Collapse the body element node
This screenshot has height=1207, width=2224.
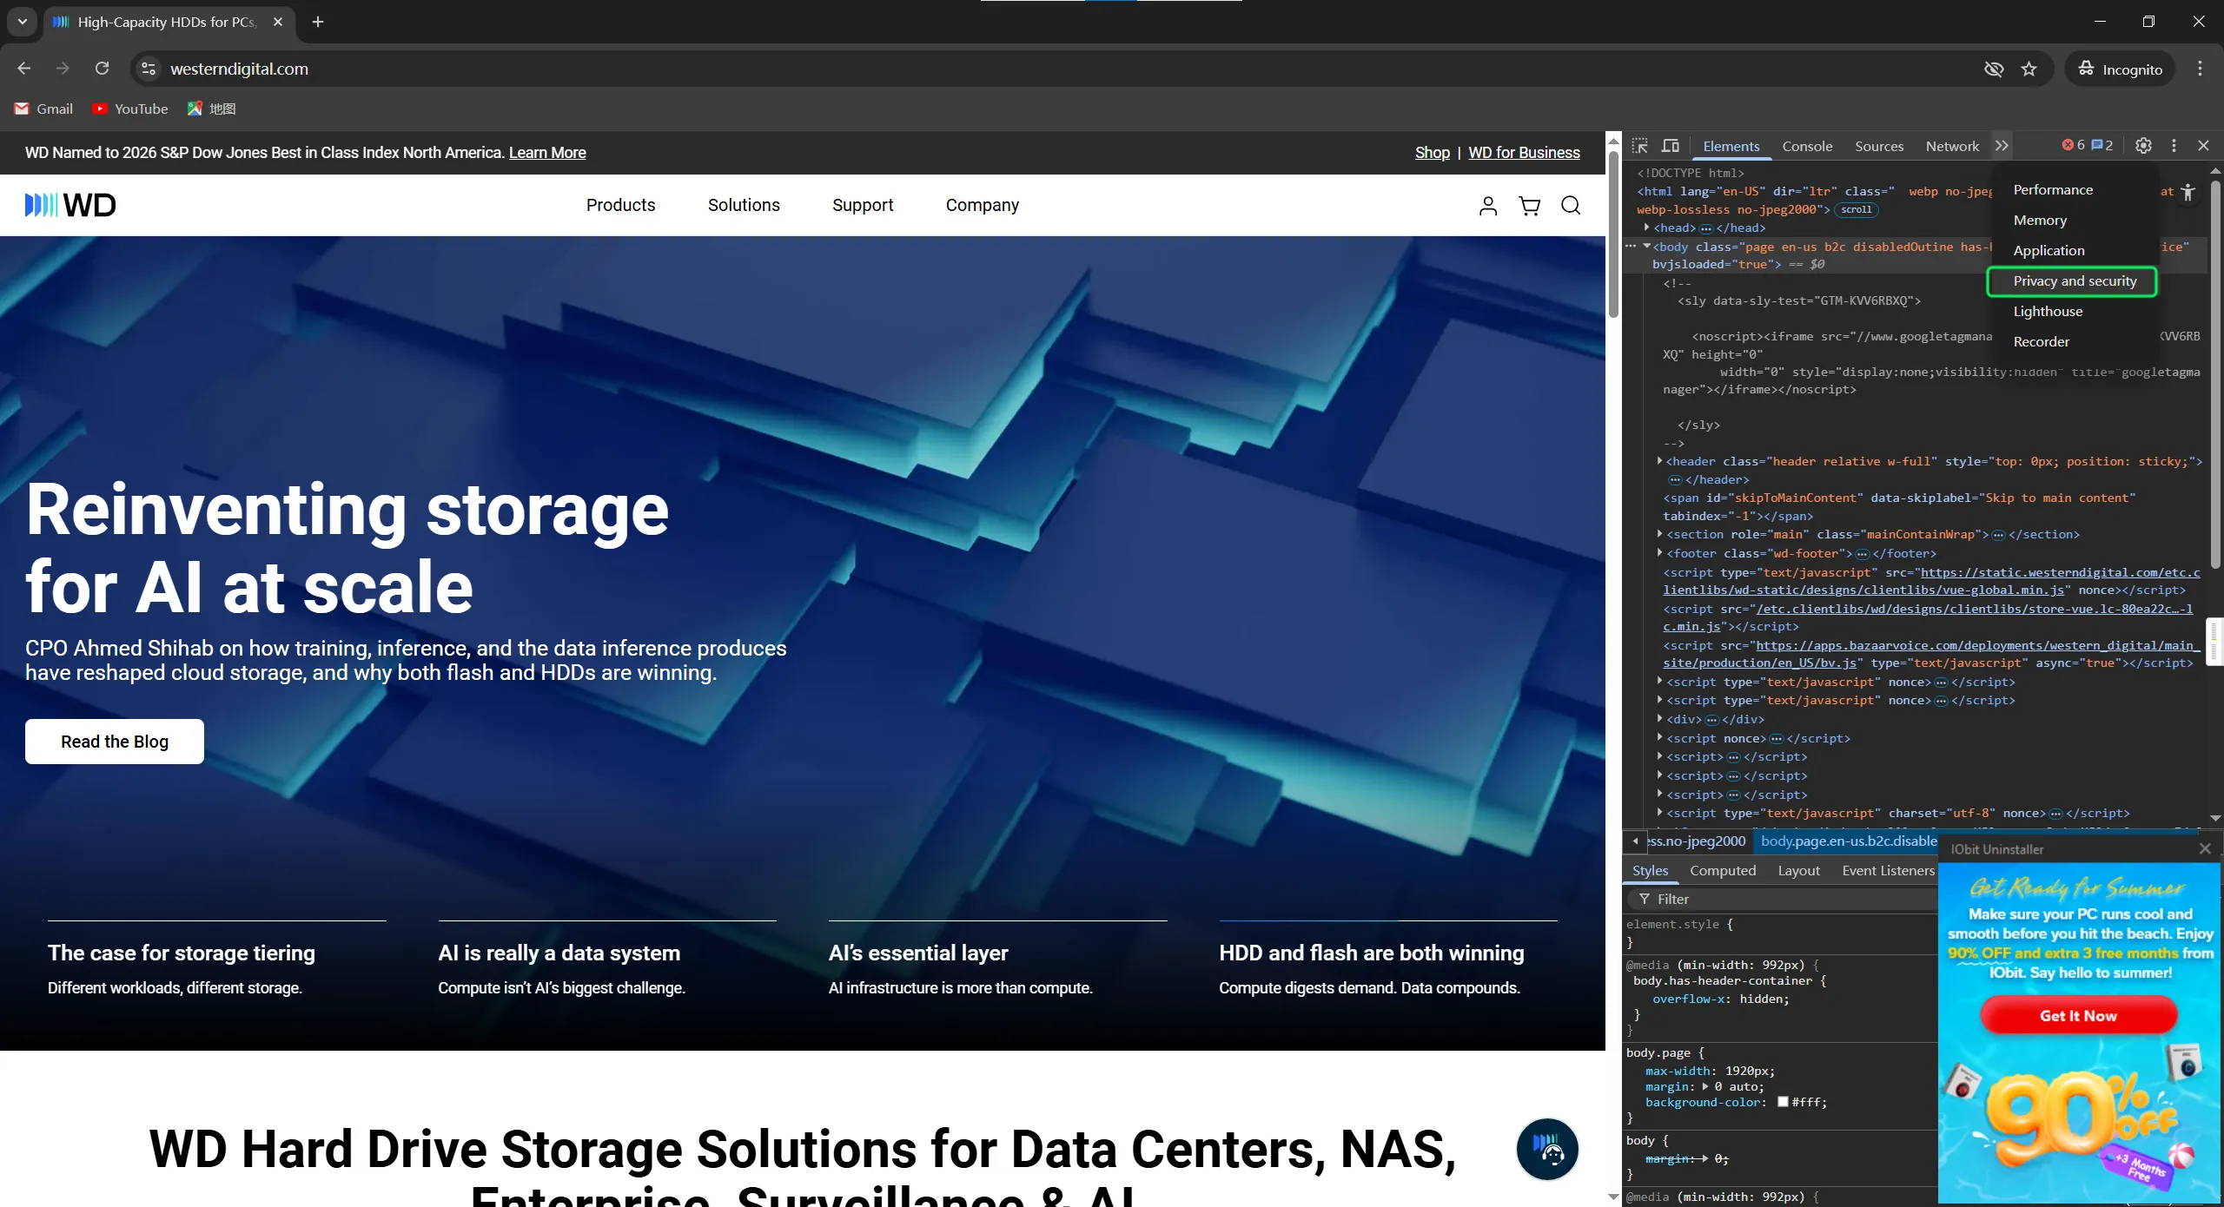(1646, 247)
